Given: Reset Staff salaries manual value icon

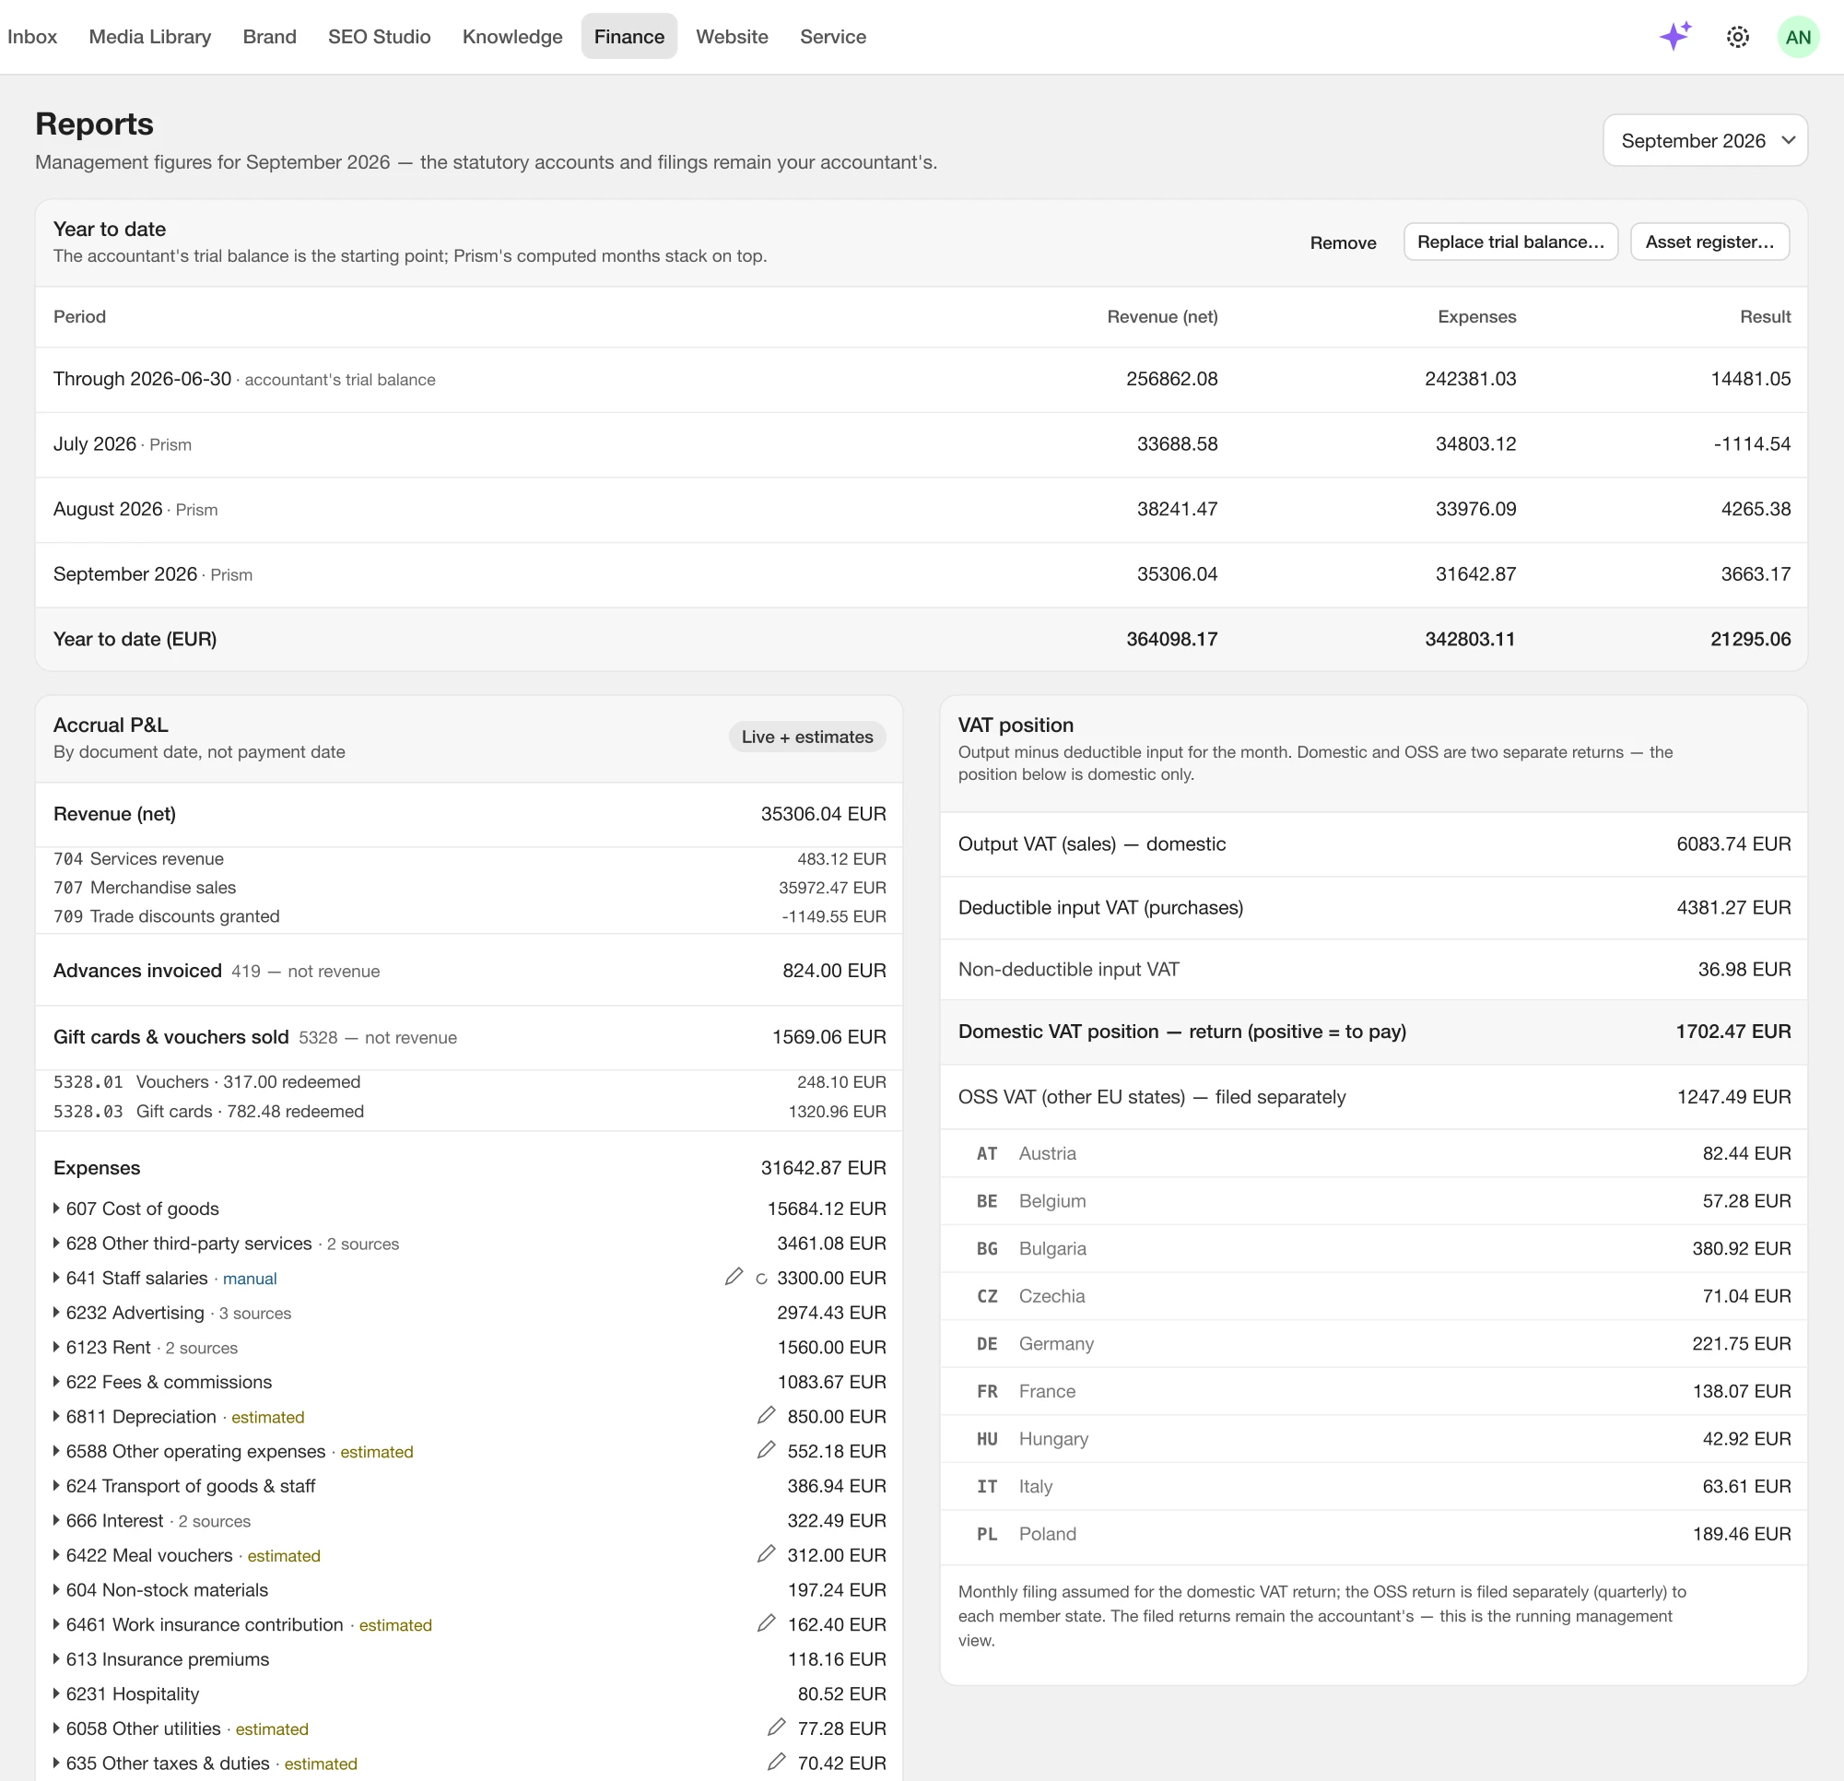Looking at the screenshot, I should 761,1279.
